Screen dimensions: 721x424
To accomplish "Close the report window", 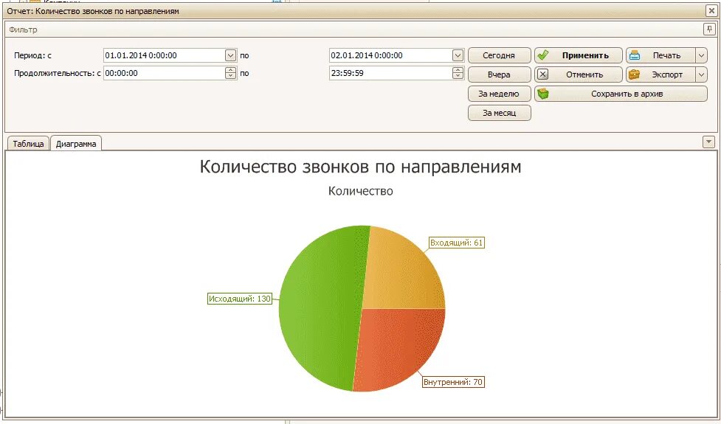I will 711,10.
